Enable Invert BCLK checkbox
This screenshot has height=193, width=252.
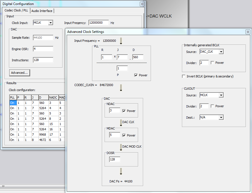(184, 76)
